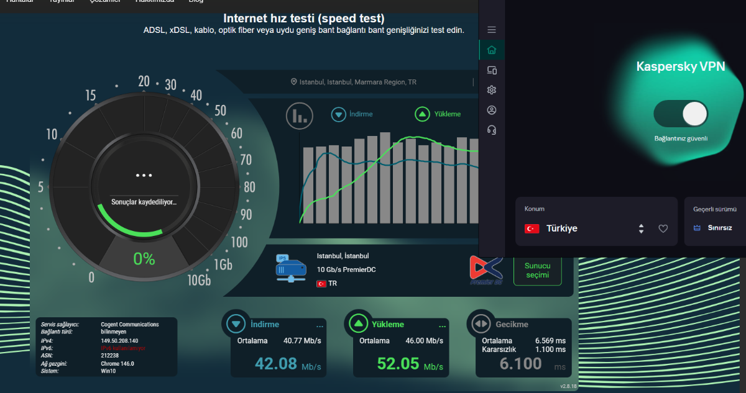746x393 pixels.
Task: Click the 52.05 Mb/s upload value
Action: 410,364
